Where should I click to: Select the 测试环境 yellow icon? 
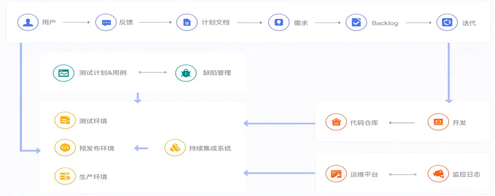65,120
